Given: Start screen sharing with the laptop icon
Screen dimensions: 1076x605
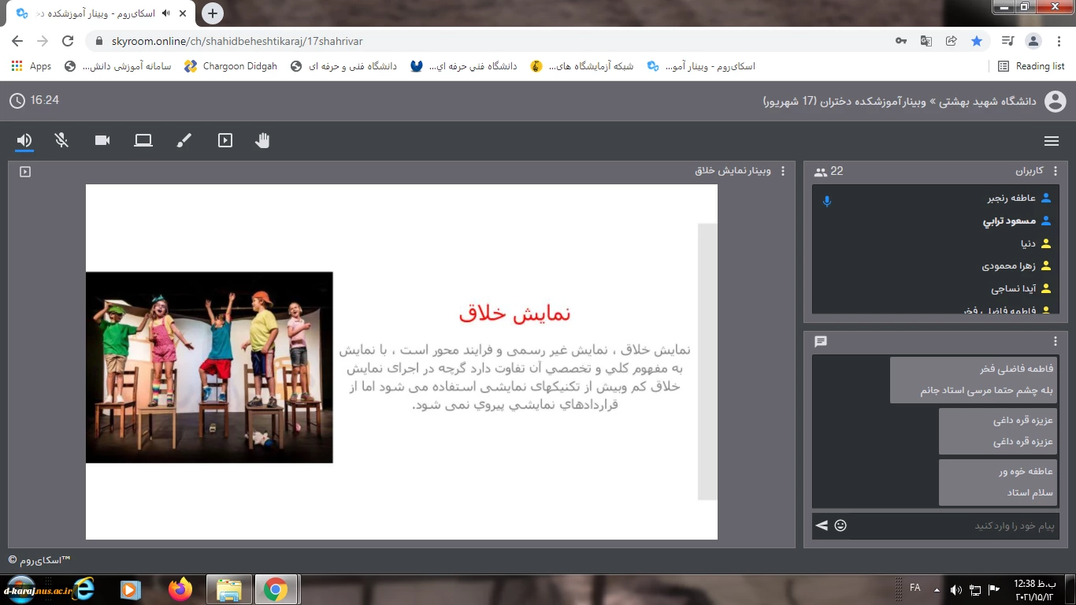Looking at the screenshot, I should click(x=143, y=140).
